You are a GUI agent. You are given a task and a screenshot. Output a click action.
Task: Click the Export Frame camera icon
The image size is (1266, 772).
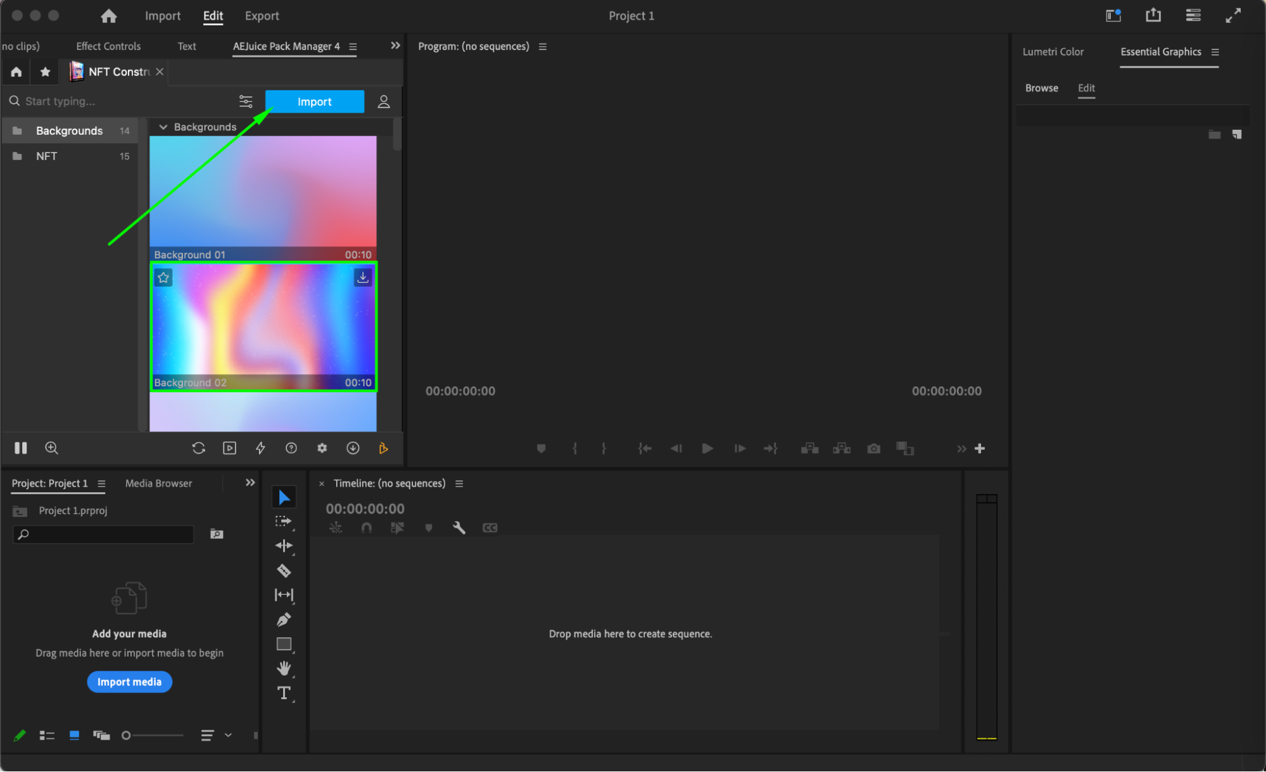point(873,449)
